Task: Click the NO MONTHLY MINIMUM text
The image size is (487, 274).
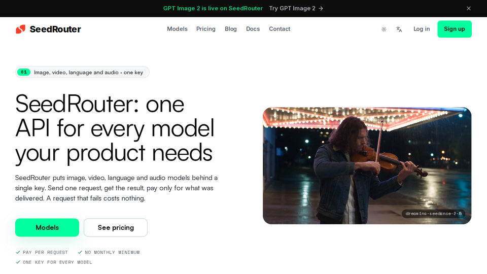Action: (x=112, y=252)
